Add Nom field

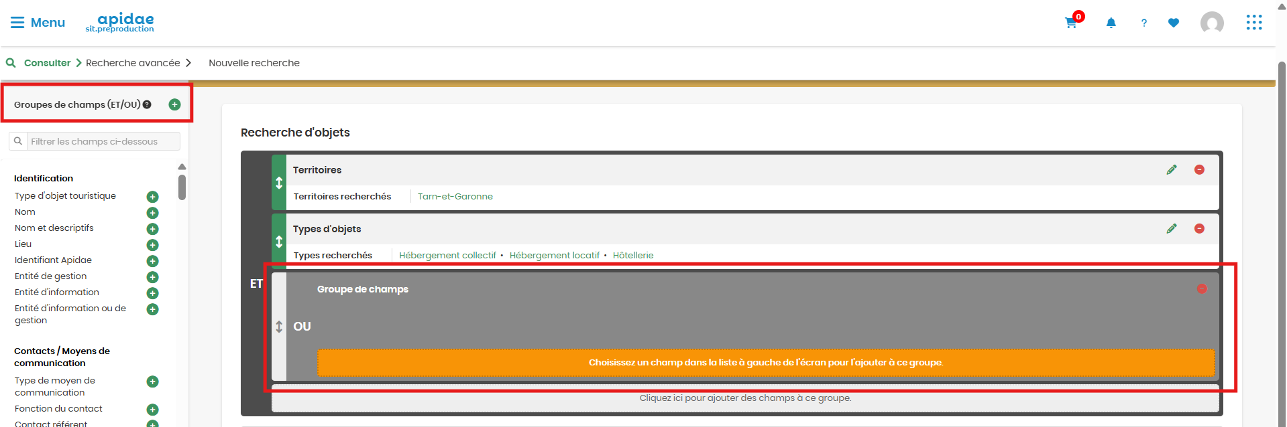click(152, 213)
